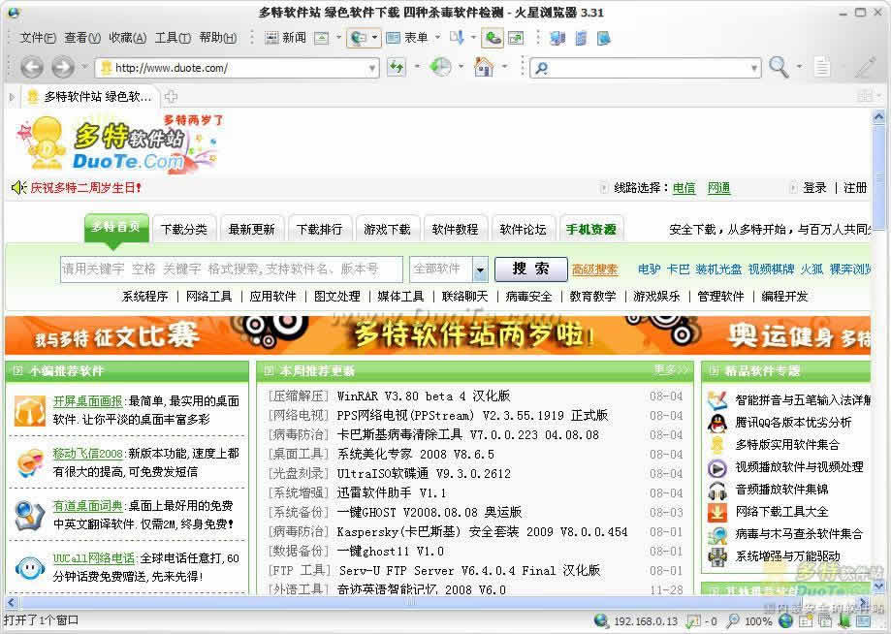
Task: Click the horizontal scrollbar left arrow
Action: point(12,602)
